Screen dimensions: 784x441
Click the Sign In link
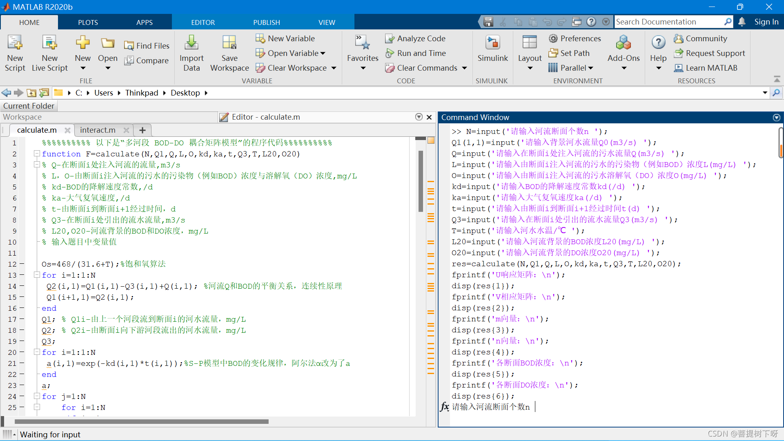click(766, 22)
